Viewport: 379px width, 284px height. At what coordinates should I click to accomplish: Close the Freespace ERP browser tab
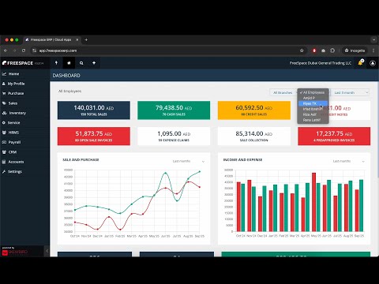tap(77, 39)
